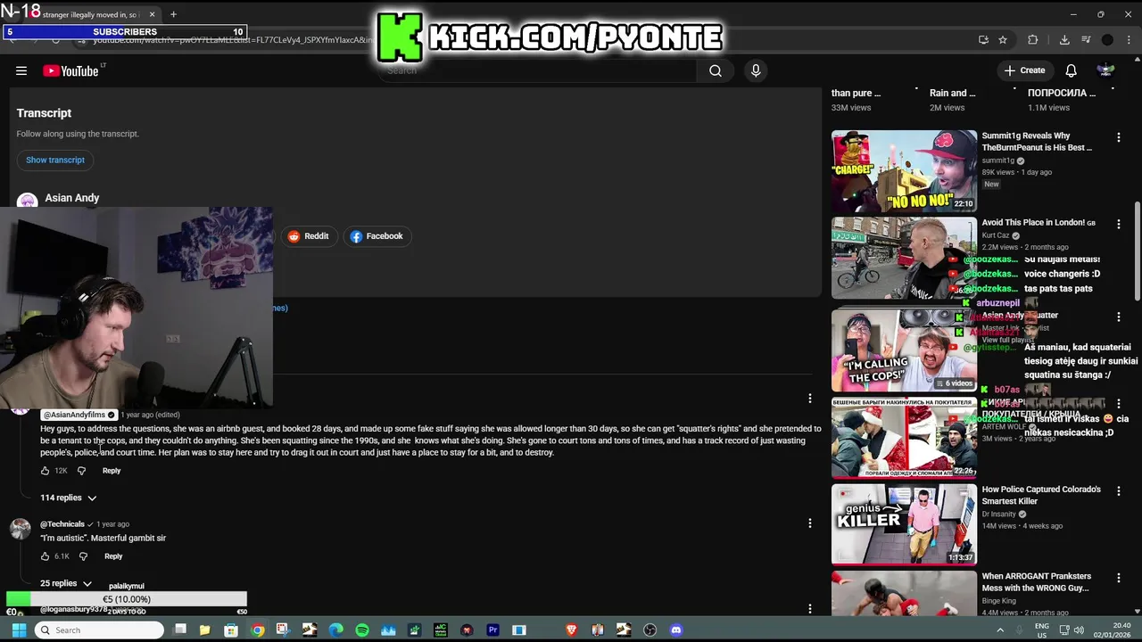Open the How Police Captured Colorado's Smartest Killer title
1142x642 pixels.
1041,496
